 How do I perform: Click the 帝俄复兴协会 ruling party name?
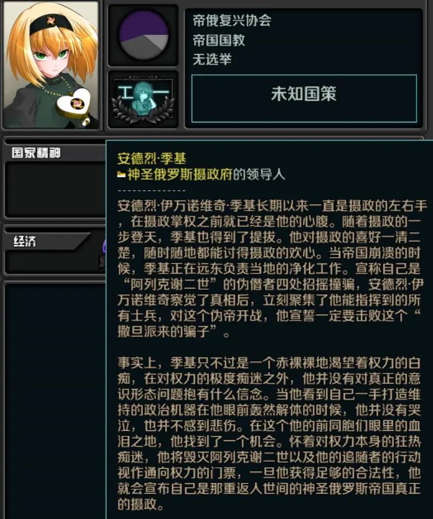(x=232, y=20)
